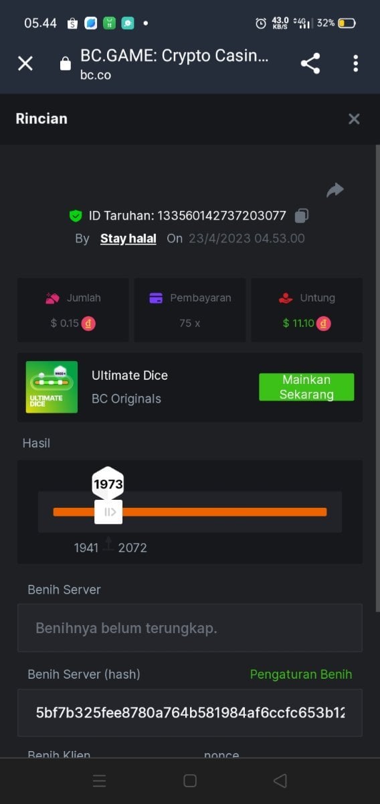Tap Android back navigation button
Screen dimensions: 380x804
280,781
